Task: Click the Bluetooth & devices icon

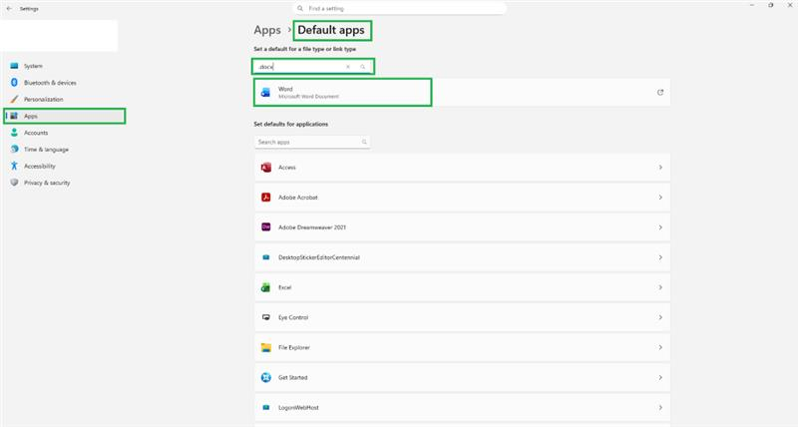Action: click(x=14, y=83)
